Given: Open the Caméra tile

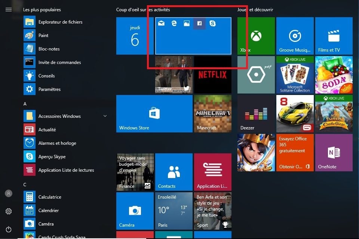Looking at the screenshot, I should [135, 211].
